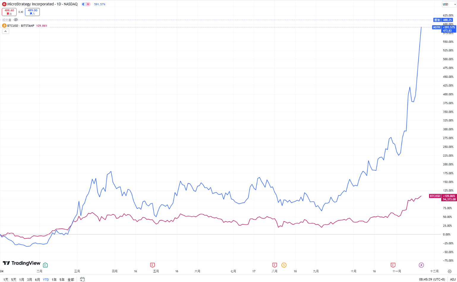Click the 二月 time axis label
This screenshot has width=457, height=282.
pyautogui.click(x=40, y=271)
